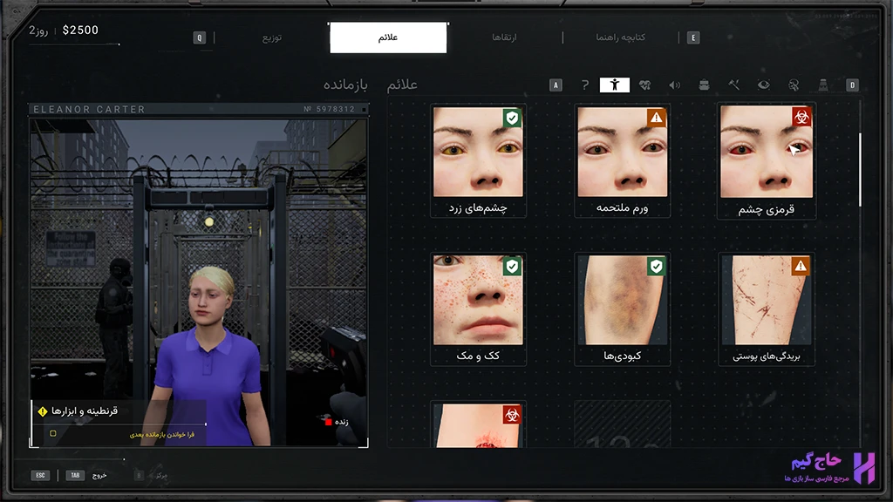
Task: Click warning badge on ورم ملتحمه card
Action: tap(656, 118)
